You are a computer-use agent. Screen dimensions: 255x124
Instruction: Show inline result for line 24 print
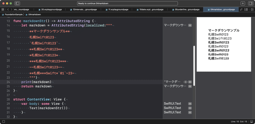[190, 82]
